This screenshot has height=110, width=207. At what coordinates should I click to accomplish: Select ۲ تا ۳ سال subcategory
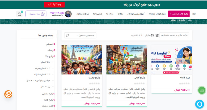coord(46,62)
